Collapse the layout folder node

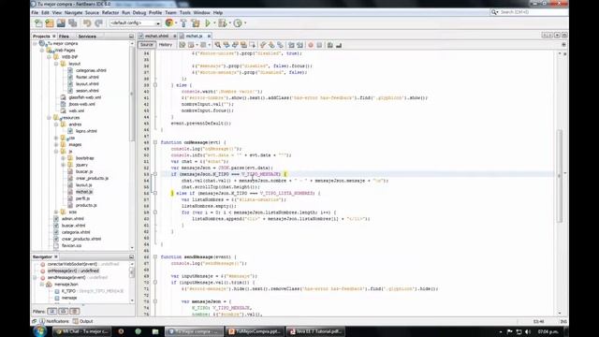tap(56, 64)
